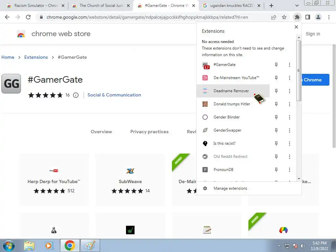
Task: Open Windows Media Player from taskbar
Action: (49, 246)
